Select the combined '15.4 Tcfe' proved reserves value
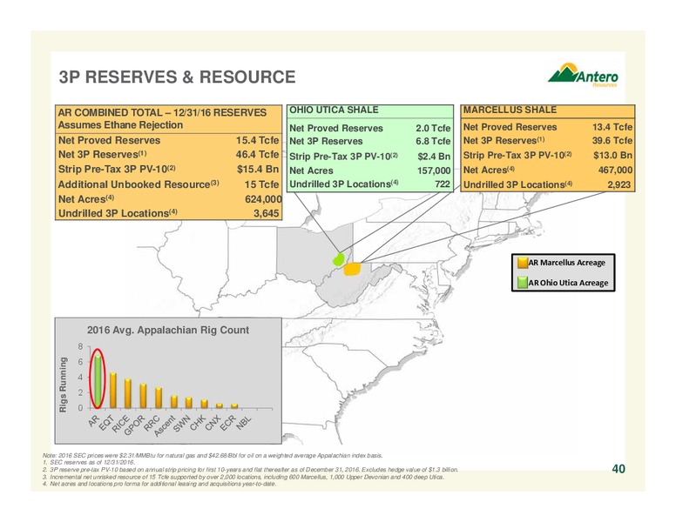This screenshot has width=676, height=522. tap(257, 140)
